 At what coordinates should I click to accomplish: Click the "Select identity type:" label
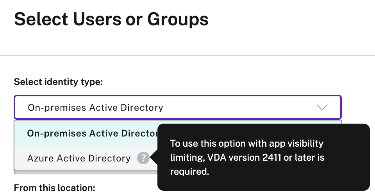(x=58, y=82)
